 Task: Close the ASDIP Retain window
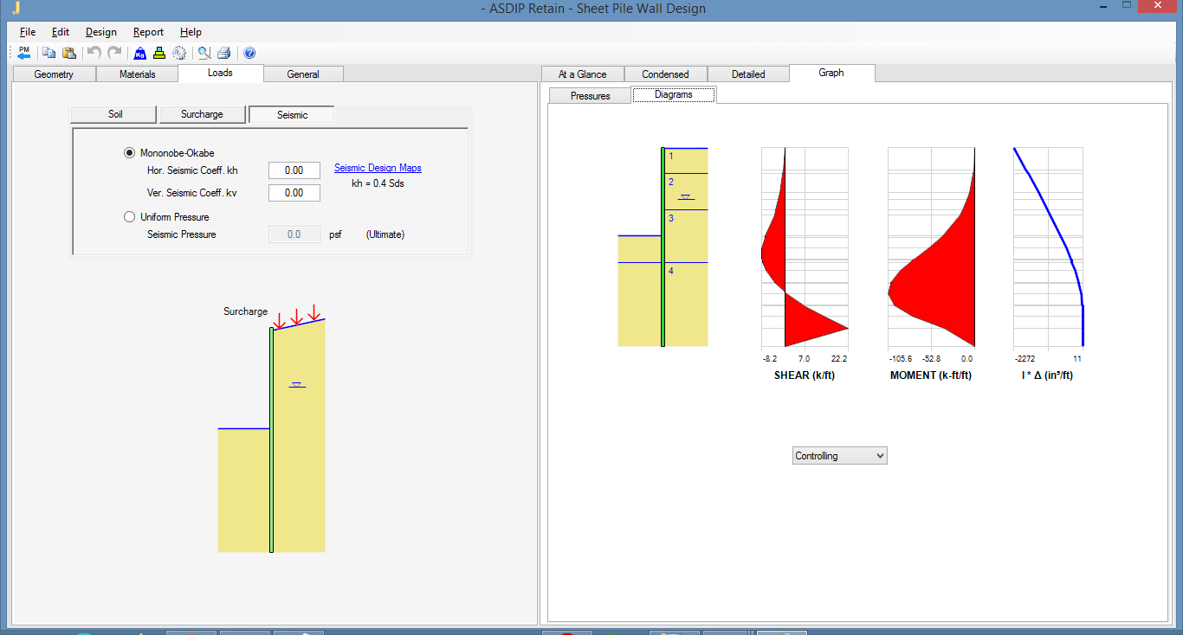tap(1156, 6)
